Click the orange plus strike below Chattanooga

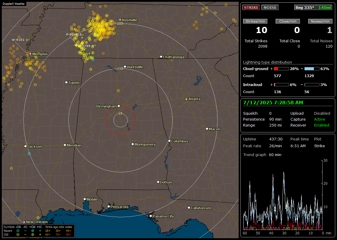tap(171, 61)
